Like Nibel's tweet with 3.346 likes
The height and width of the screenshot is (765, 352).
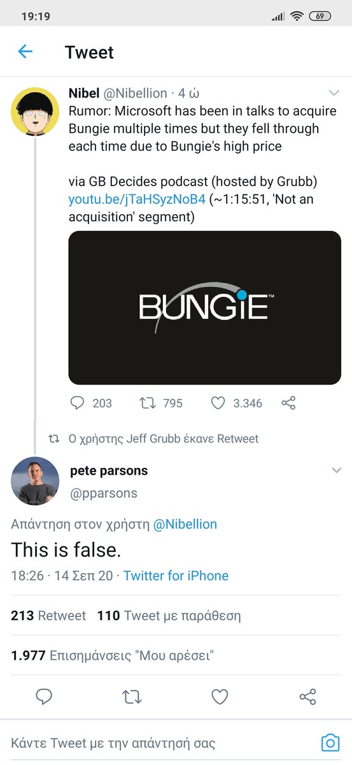click(x=218, y=403)
